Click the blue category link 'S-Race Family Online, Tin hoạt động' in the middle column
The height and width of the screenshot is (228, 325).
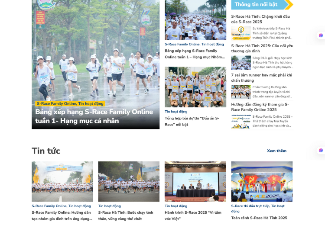tap(194, 44)
